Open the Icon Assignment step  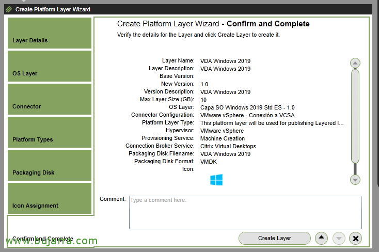[x=50, y=198]
